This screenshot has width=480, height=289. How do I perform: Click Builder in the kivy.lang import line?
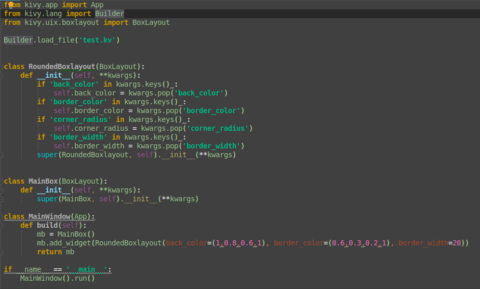[109, 14]
